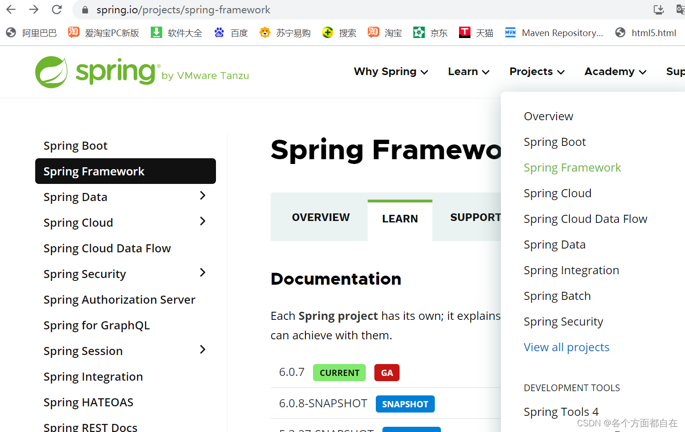Image resolution: width=685 pixels, height=432 pixels.
Task: Open the html5.html bookmark
Action: (646, 33)
